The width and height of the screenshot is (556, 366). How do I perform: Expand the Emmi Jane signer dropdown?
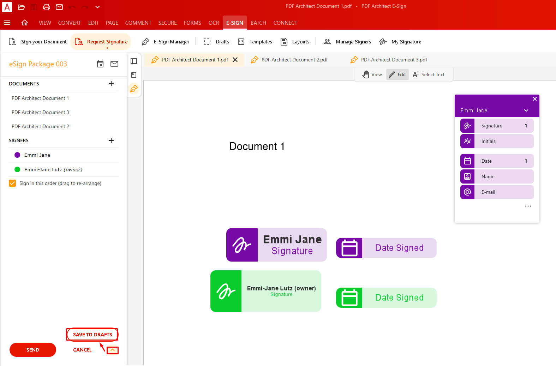[x=526, y=110]
